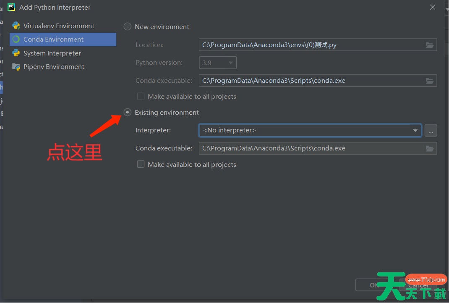
Task: Click the Conda executable field under Existing environment
Action: coord(318,148)
